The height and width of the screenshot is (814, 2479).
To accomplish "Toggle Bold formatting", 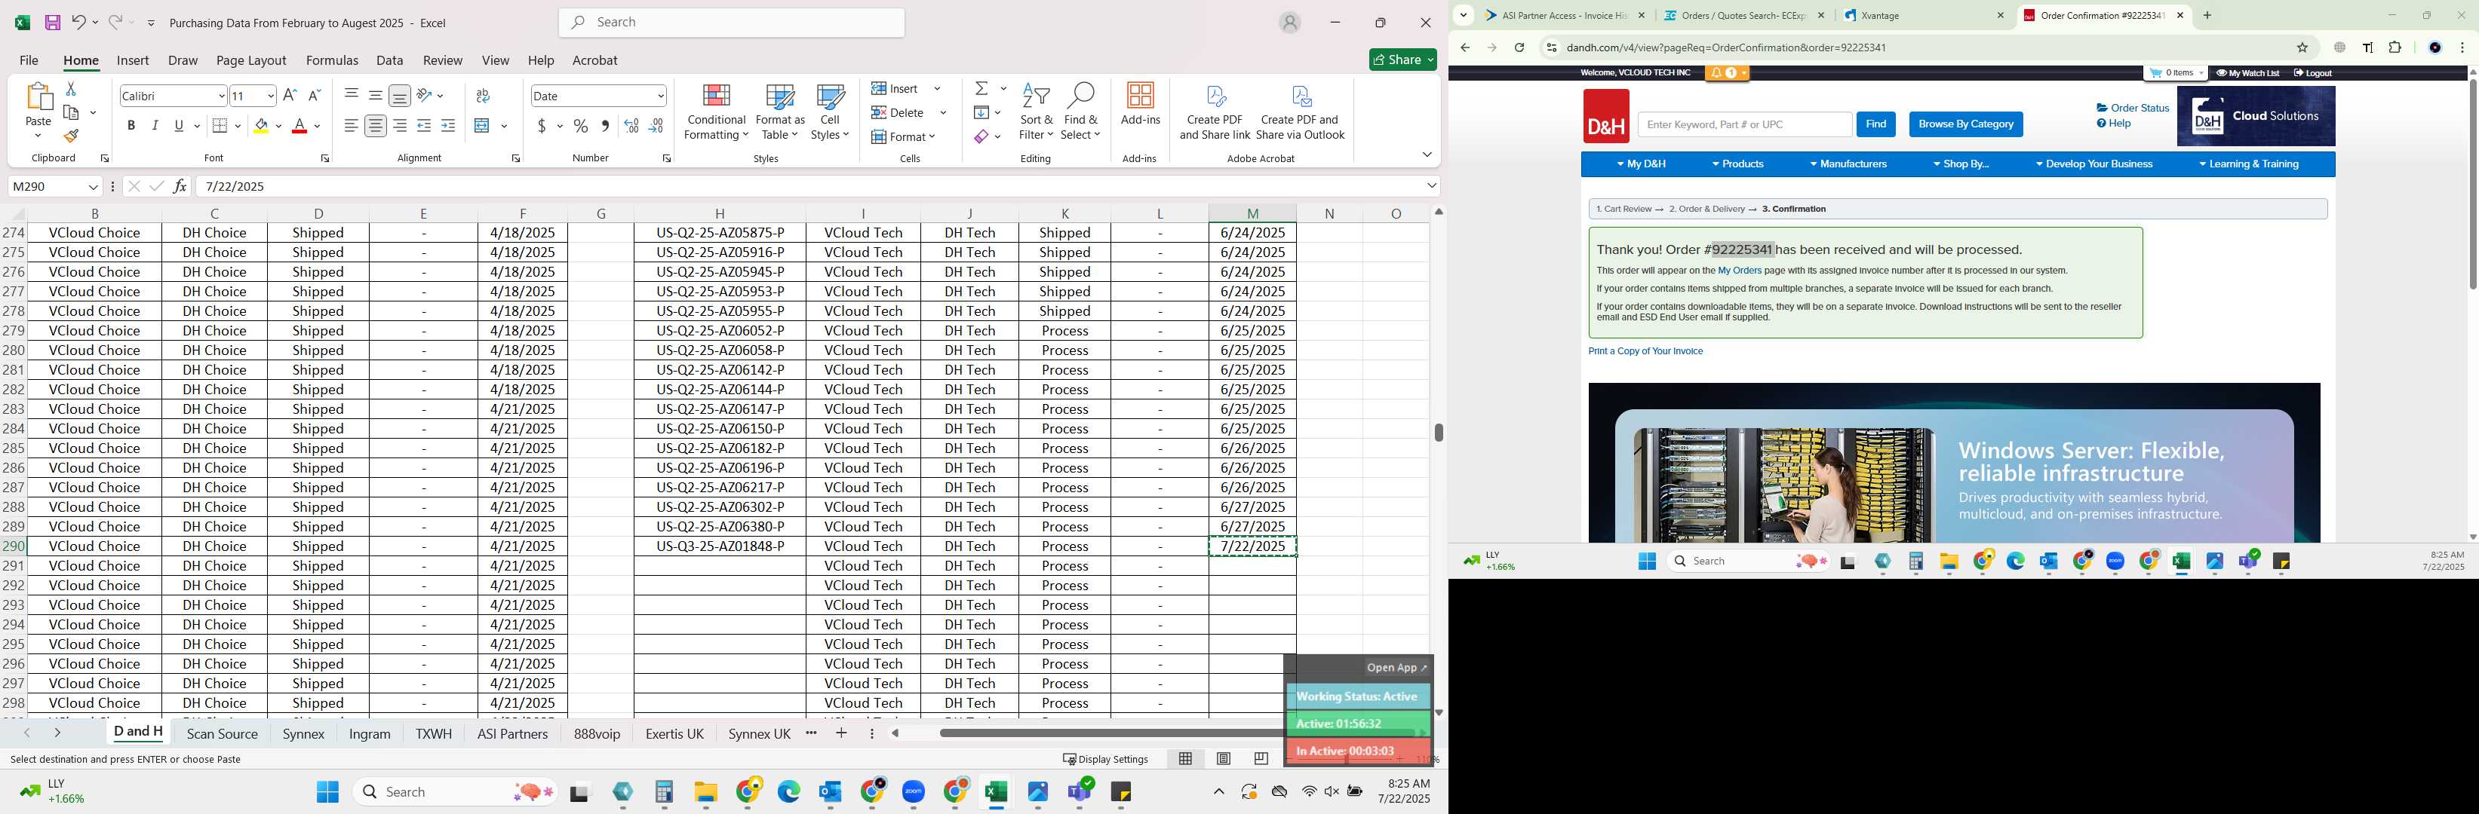I will coord(131,126).
